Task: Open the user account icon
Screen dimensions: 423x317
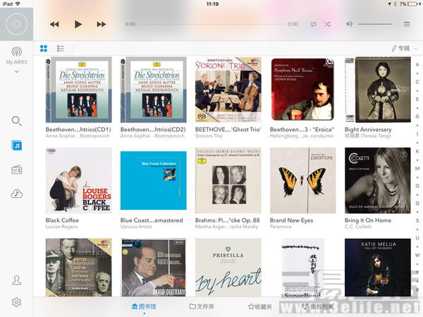Action: point(17,280)
